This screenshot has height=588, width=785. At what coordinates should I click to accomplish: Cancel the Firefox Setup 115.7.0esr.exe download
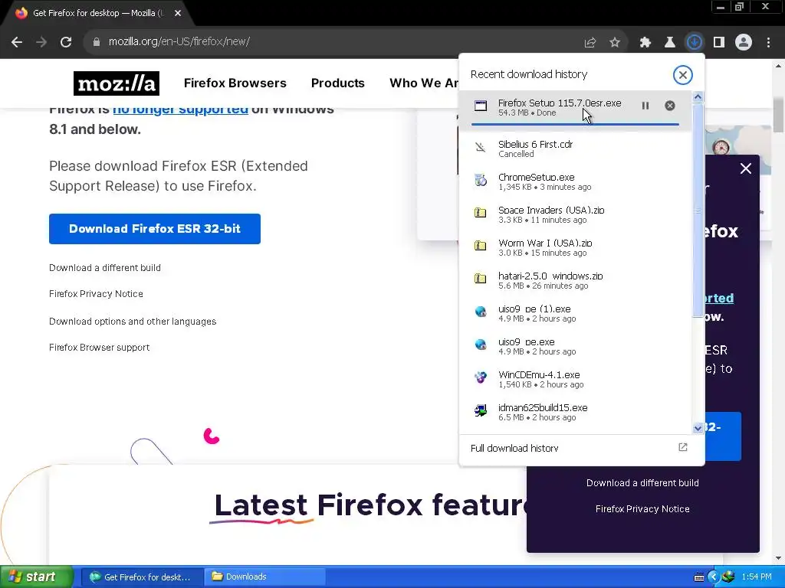tap(670, 106)
